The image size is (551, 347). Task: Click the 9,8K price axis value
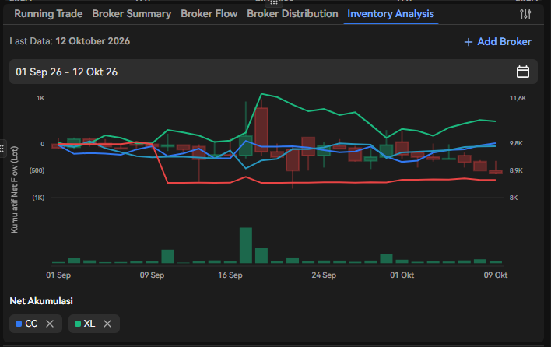[x=516, y=143]
